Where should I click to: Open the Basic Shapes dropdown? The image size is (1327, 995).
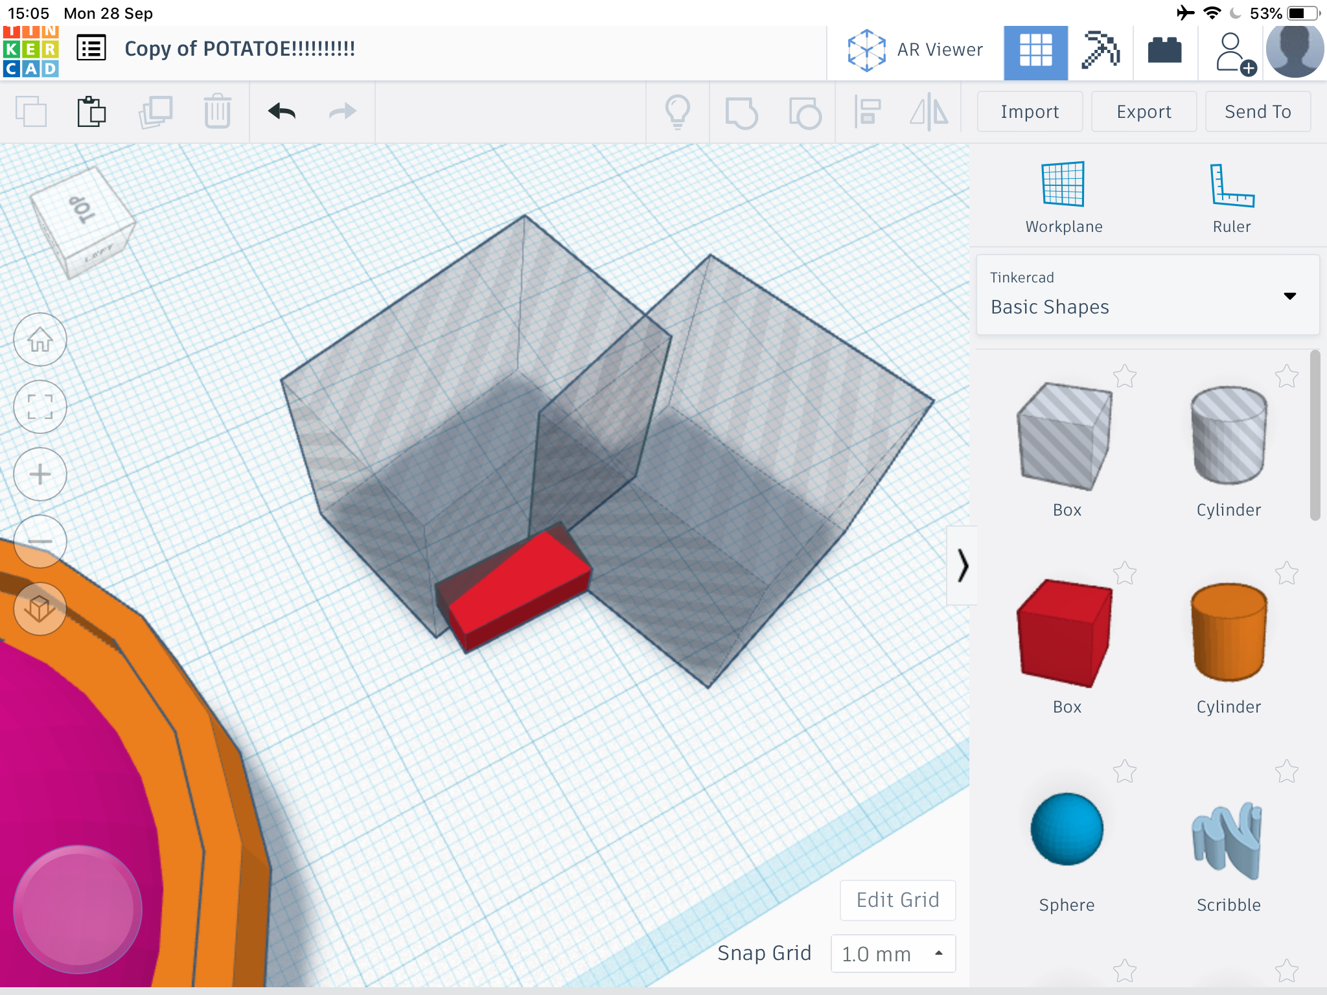click(x=1147, y=295)
